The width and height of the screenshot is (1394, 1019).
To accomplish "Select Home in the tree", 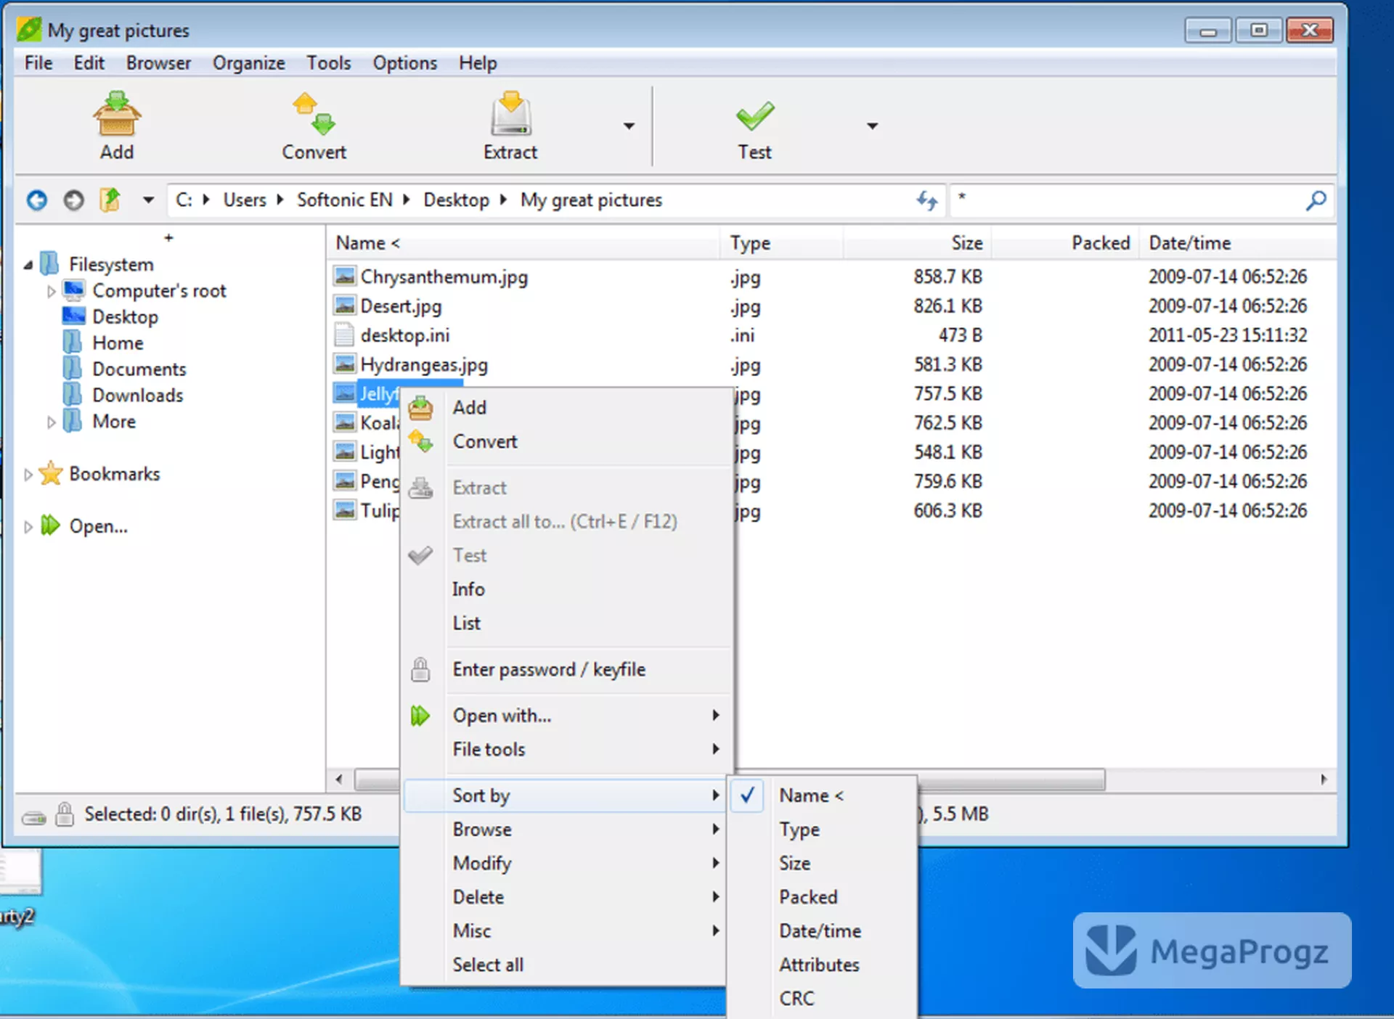I will (118, 343).
